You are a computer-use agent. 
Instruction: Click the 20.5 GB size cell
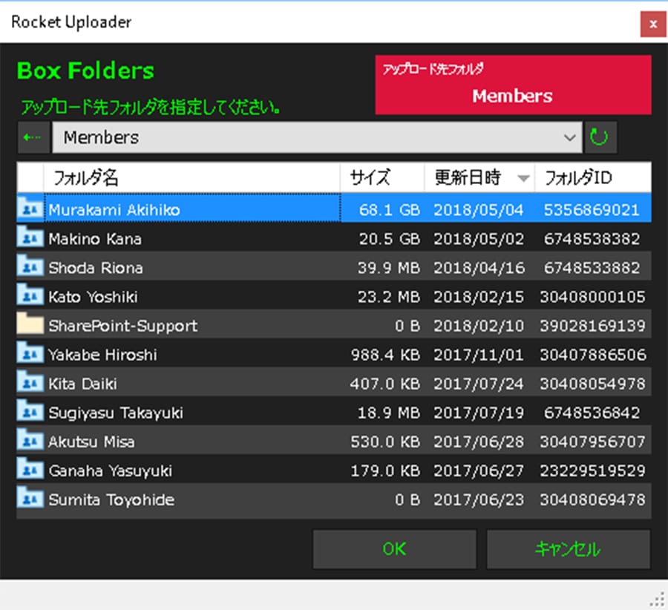(390, 238)
